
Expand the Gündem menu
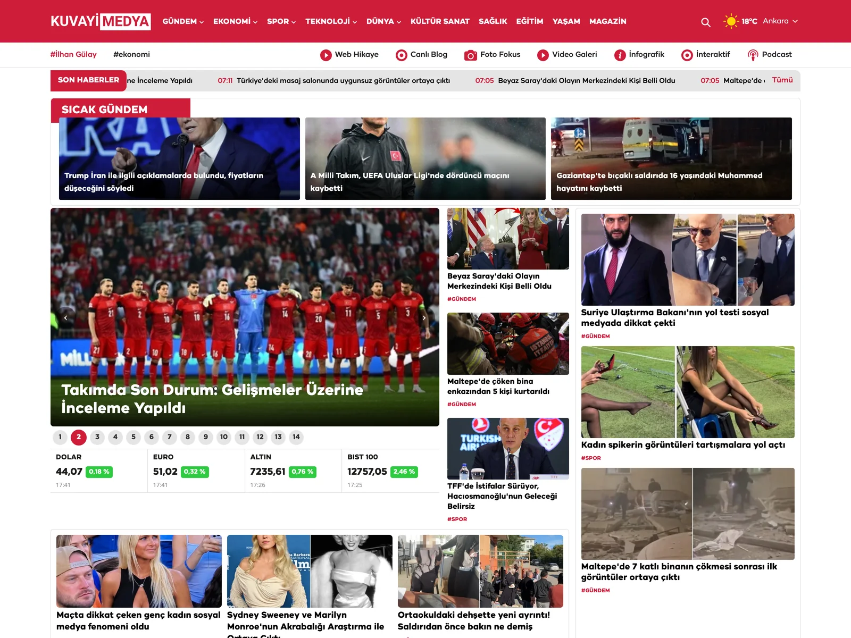point(183,21)
